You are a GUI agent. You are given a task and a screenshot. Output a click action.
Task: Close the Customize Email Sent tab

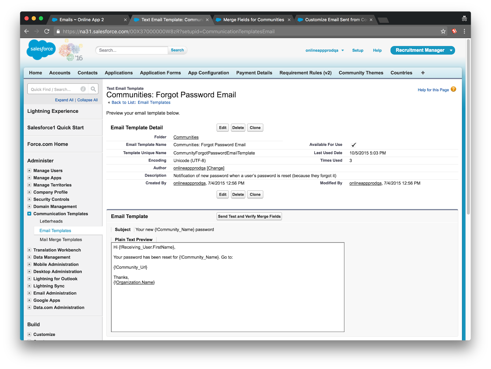[x=371, y=20]
